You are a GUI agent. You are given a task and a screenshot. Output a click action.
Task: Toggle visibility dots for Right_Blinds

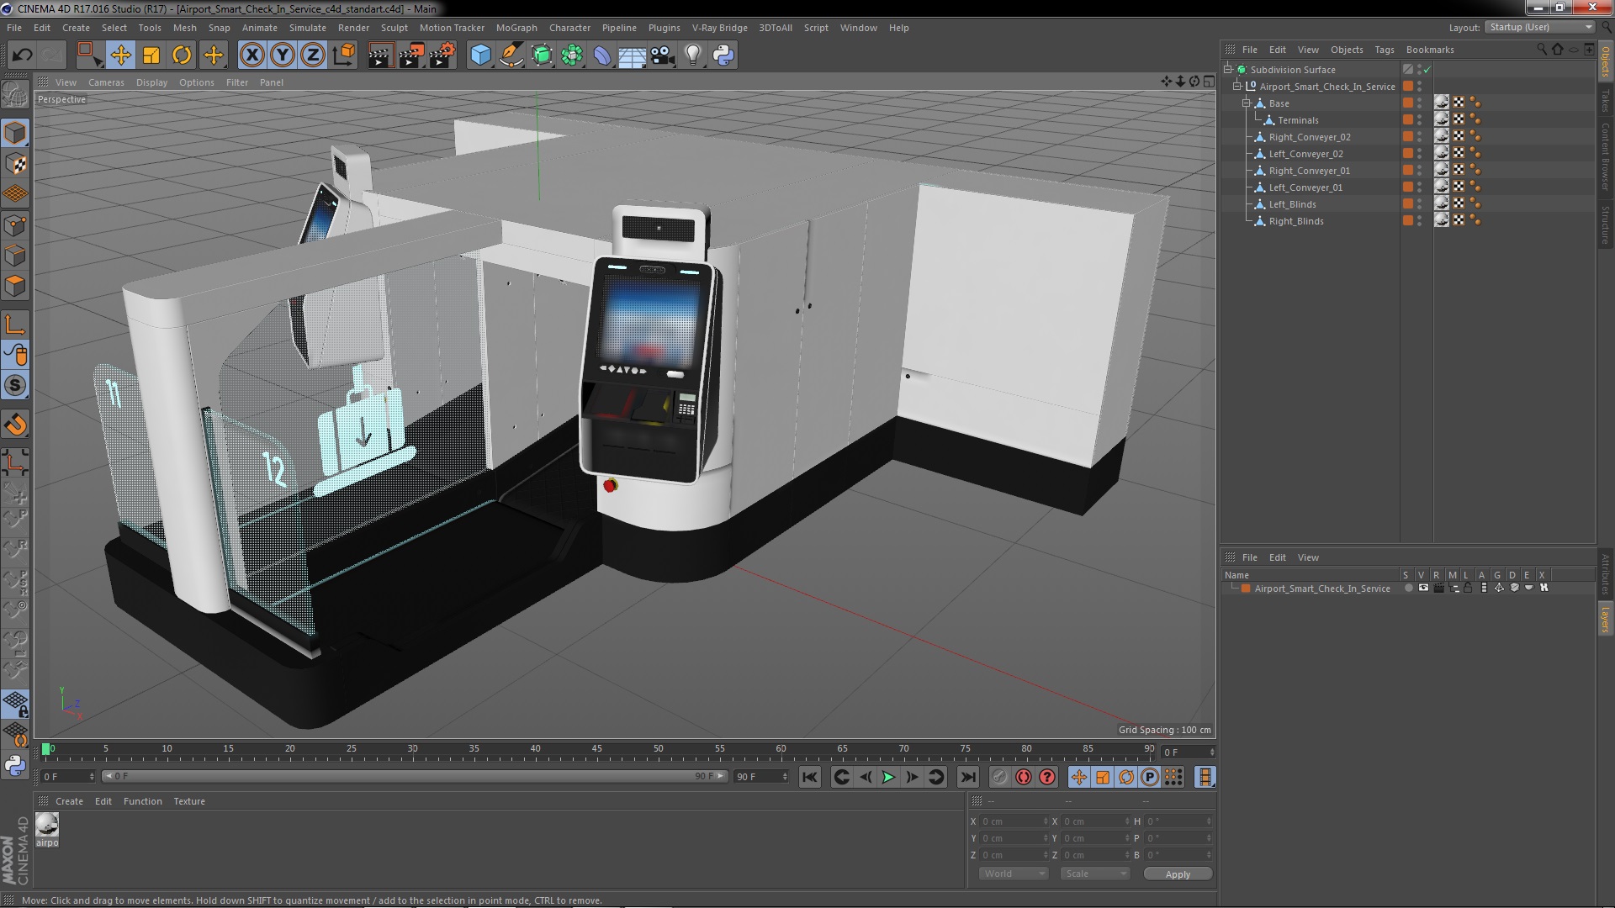point(1420,221)
